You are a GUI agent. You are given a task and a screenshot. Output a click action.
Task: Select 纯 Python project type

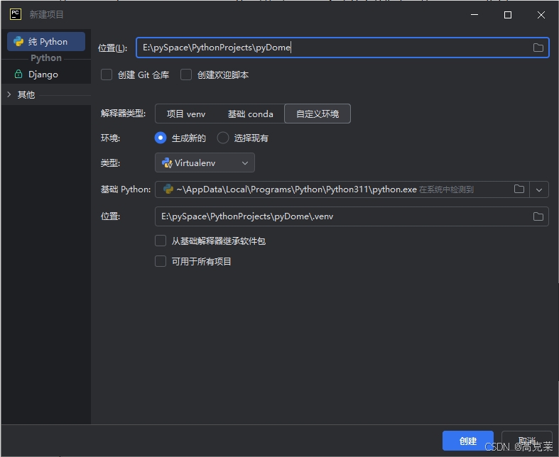click(x=46, y=42)
